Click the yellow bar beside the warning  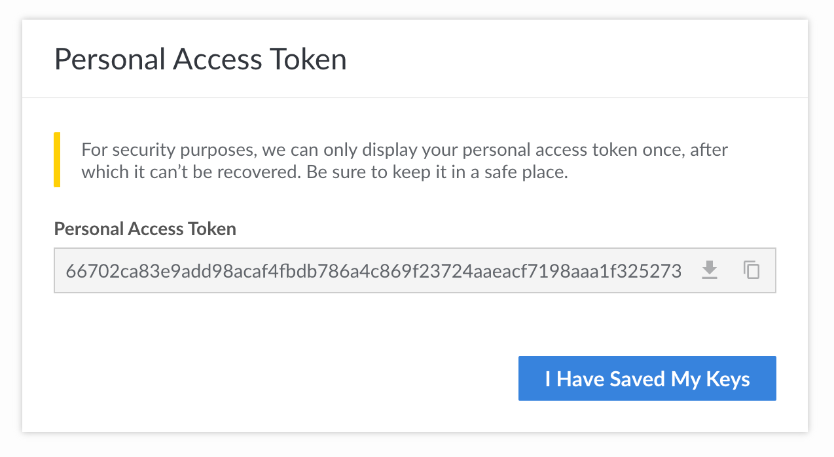pos(58,160)
